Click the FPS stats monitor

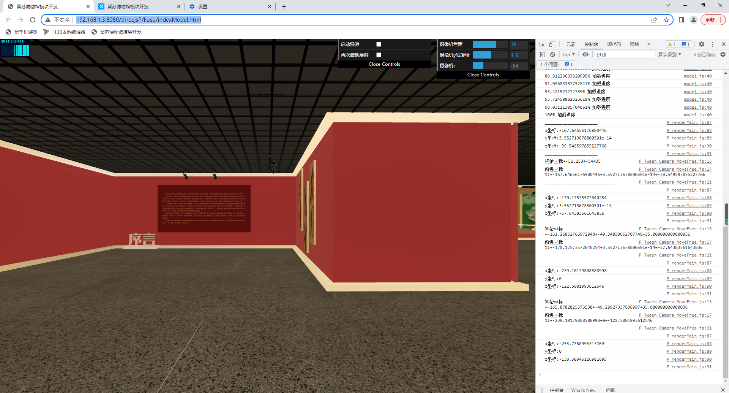[x=15, y=48]
